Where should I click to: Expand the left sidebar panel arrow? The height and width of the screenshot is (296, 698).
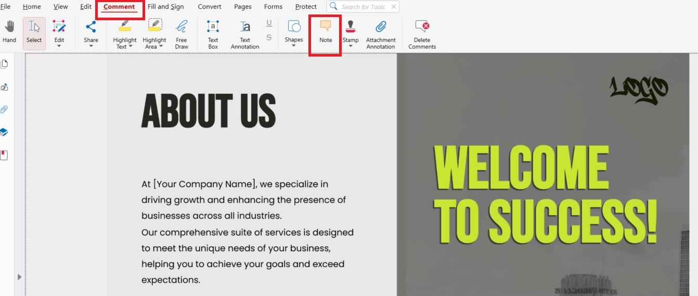click(20, 277)
